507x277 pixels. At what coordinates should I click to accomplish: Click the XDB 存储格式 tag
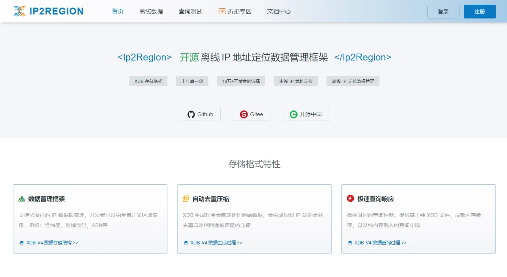pyautogui.click(x=148, y=81)
